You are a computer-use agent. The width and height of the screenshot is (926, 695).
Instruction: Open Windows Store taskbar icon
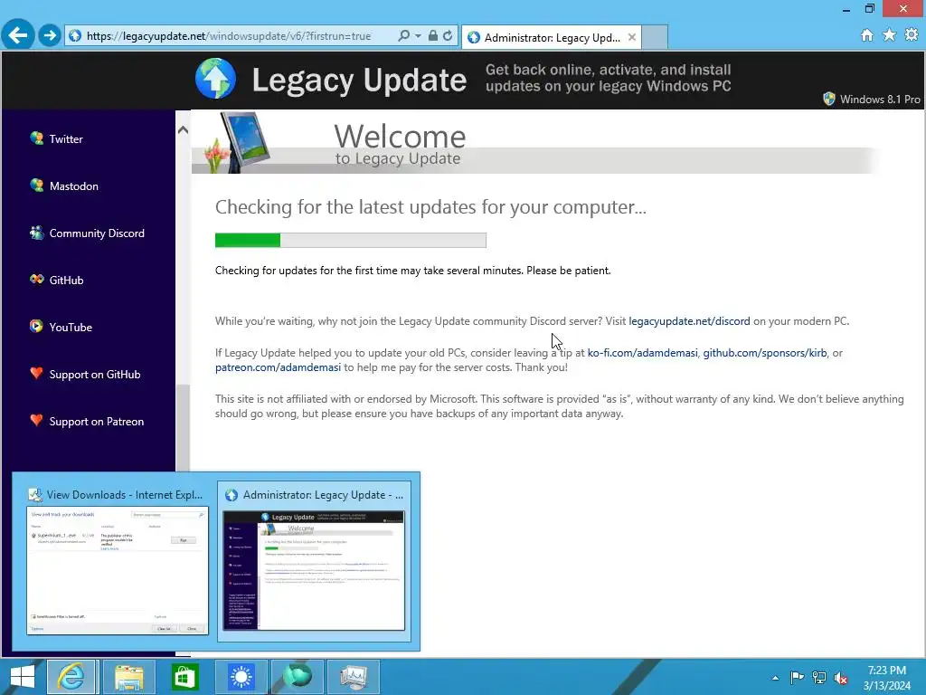pos(184,677)
